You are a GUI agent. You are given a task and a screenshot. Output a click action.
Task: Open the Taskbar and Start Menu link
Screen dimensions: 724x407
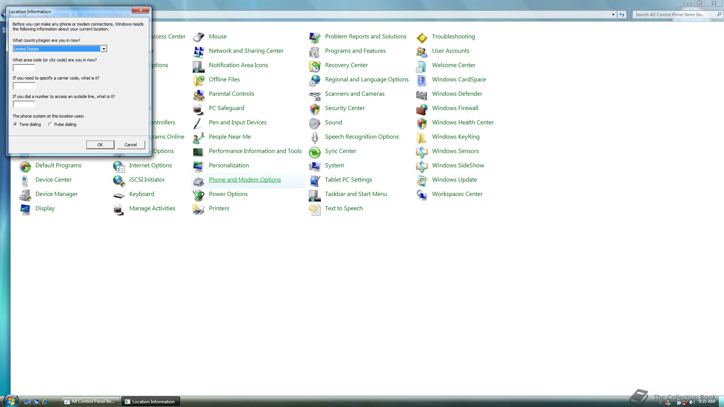tap(356, 194)
